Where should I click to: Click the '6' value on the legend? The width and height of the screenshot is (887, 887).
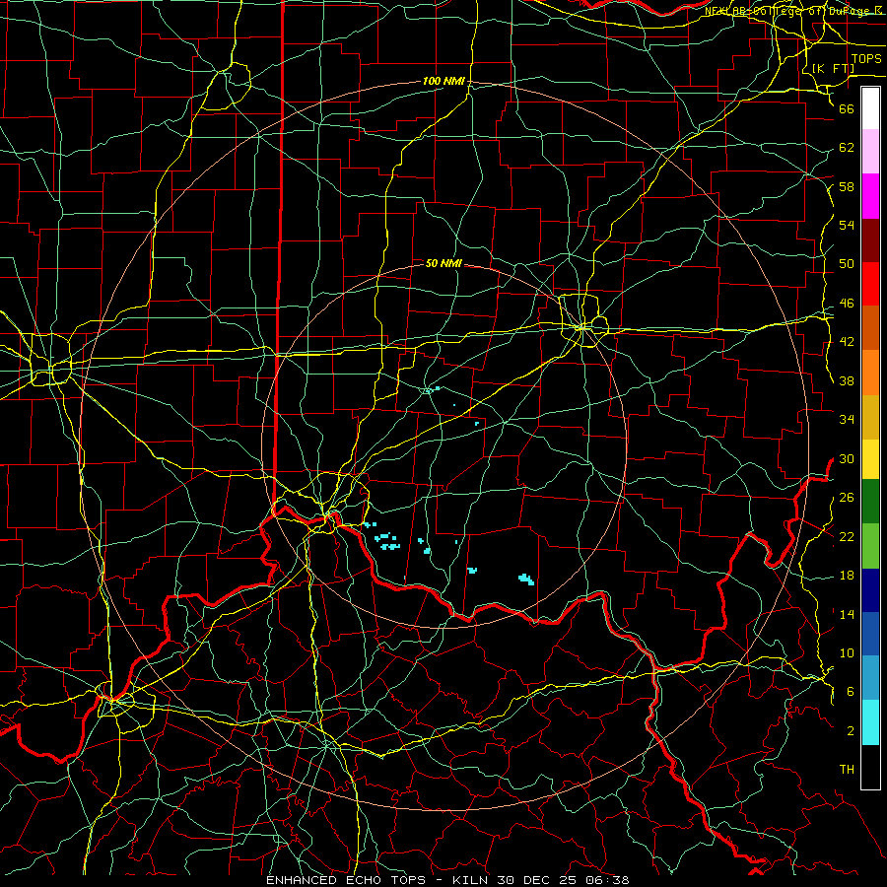tap(851, 692)
